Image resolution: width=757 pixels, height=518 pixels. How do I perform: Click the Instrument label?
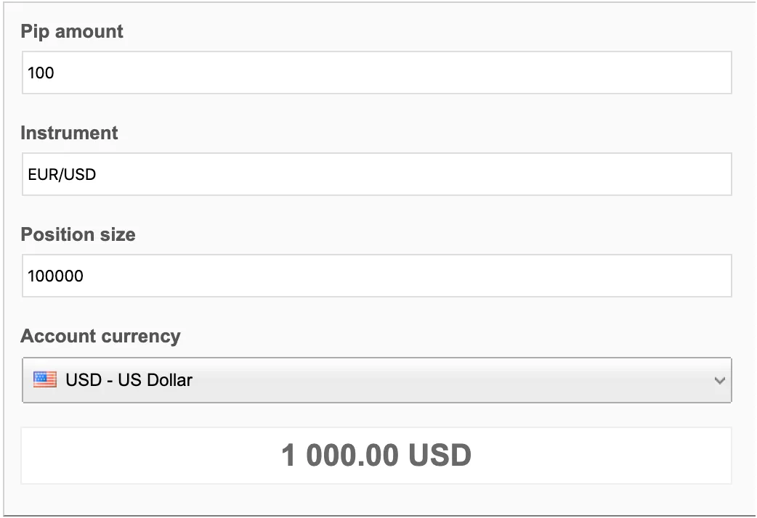69,133
